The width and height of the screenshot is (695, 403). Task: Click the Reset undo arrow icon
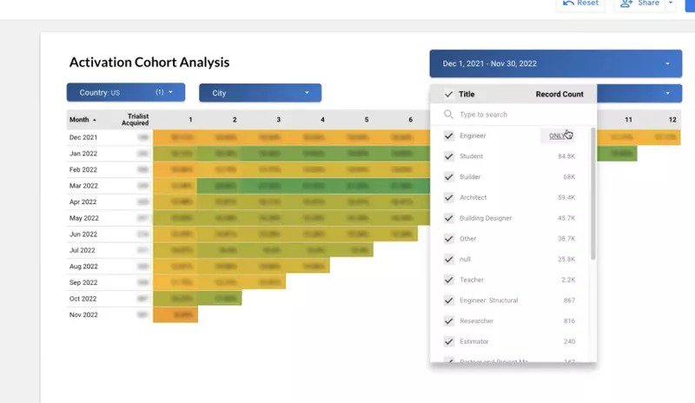[x=568, y=3]
